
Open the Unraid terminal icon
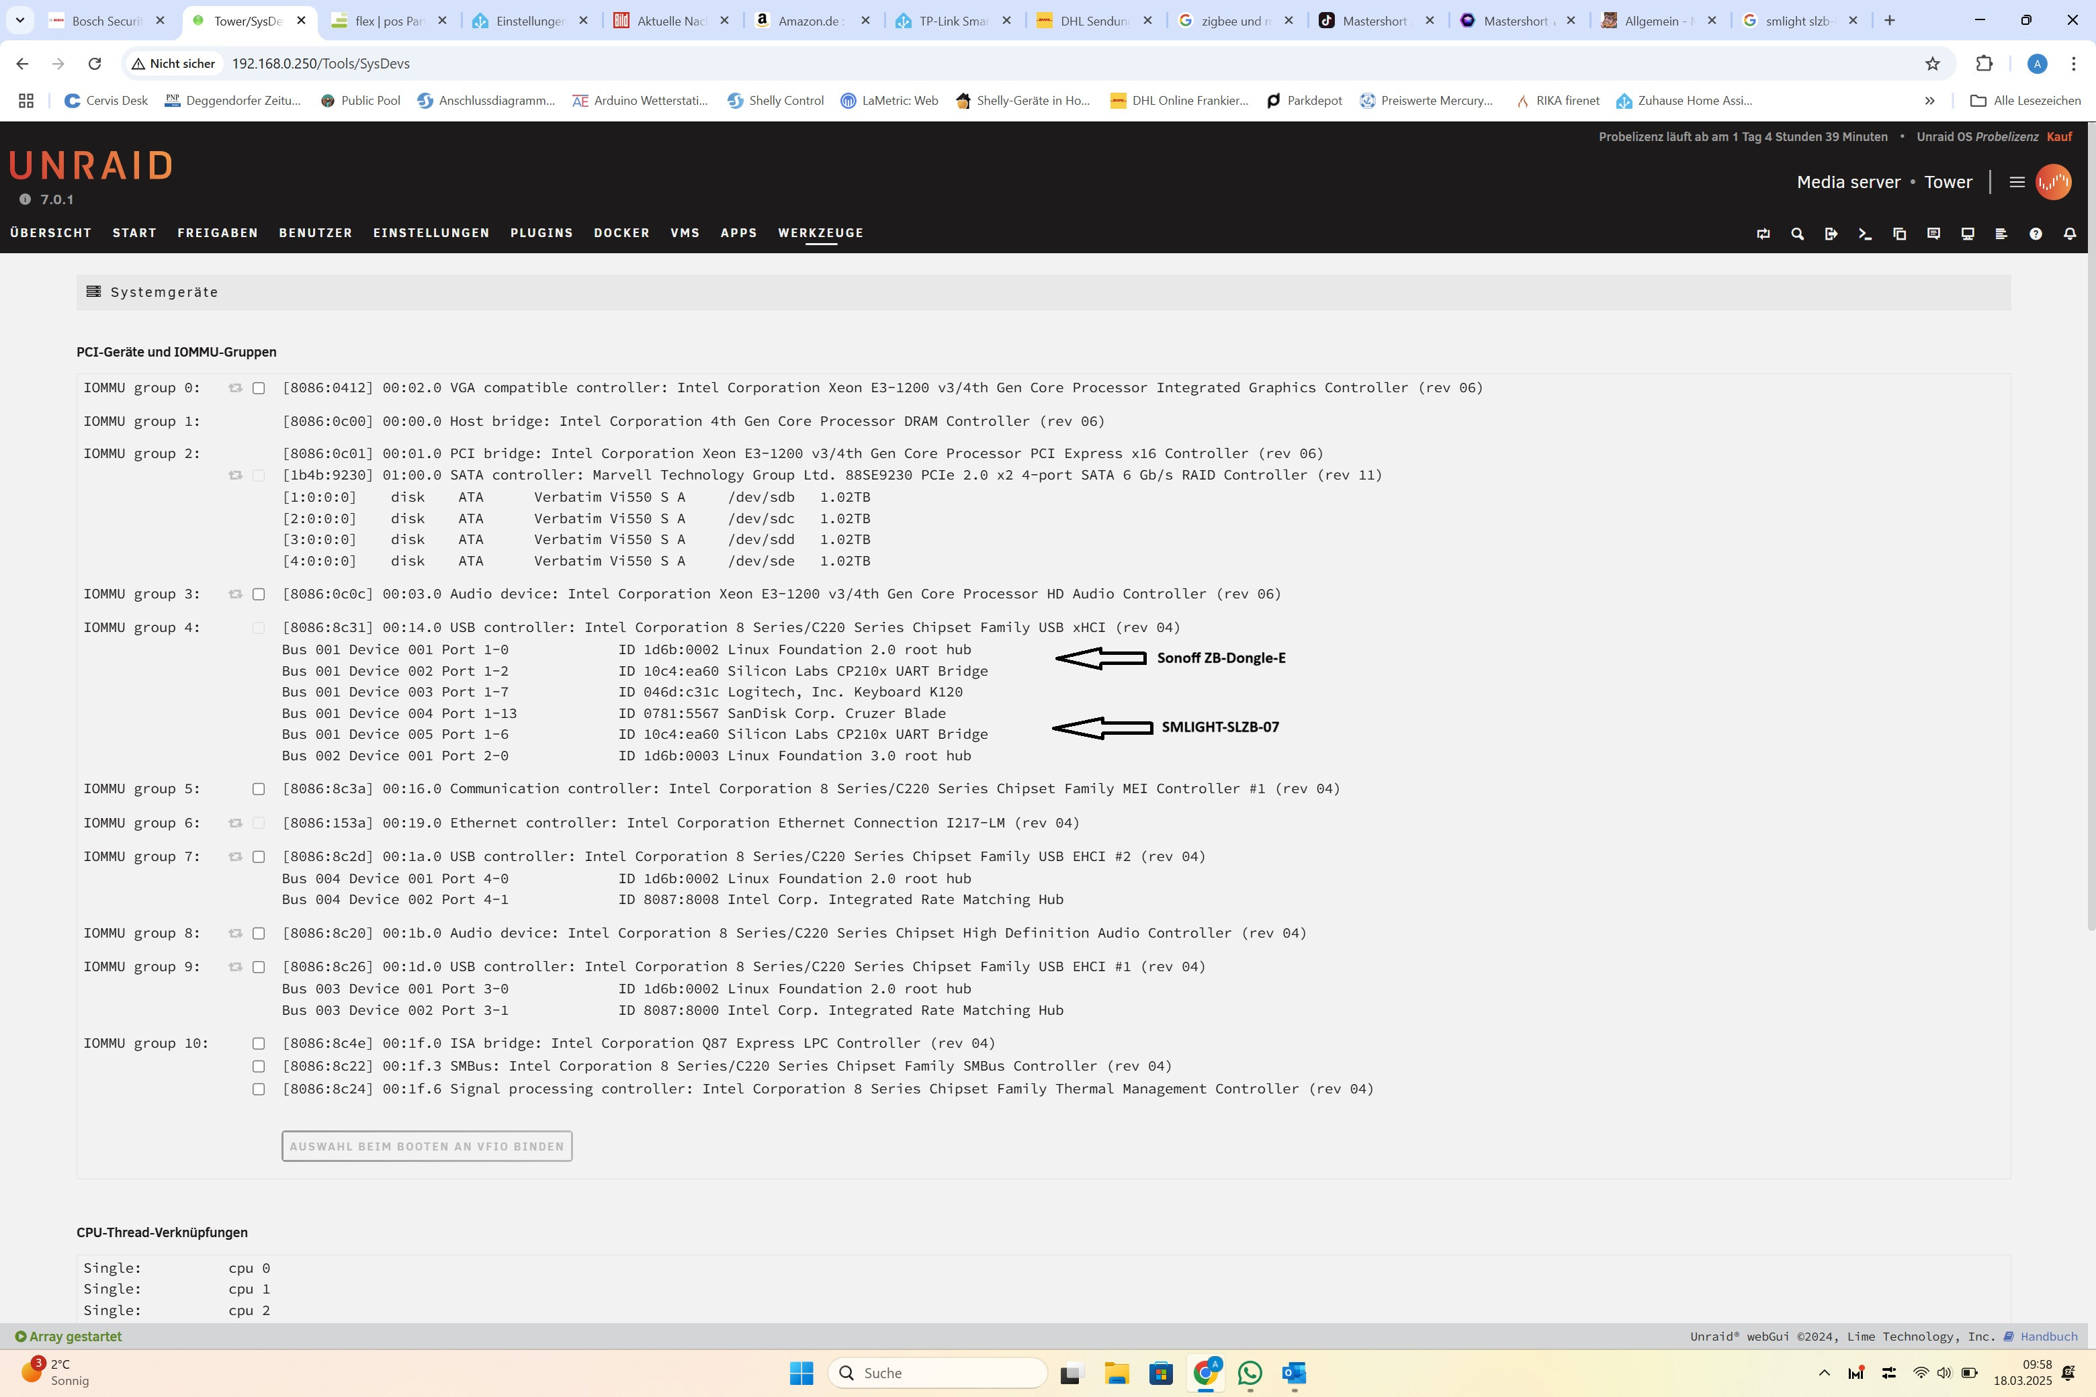(x=1865, y=234)
